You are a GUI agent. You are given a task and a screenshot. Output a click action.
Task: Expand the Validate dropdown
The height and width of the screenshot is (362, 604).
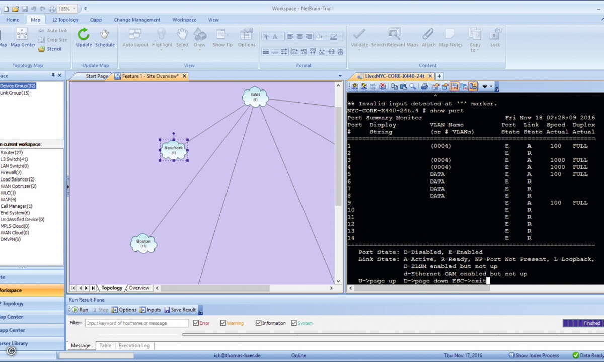[x=359, y=49]
